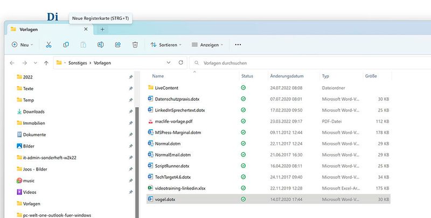This screenshot has height=218, width=431.
Task: Click Sonstiges in the address breadcrumb
Action: click(x=78, y=63)
